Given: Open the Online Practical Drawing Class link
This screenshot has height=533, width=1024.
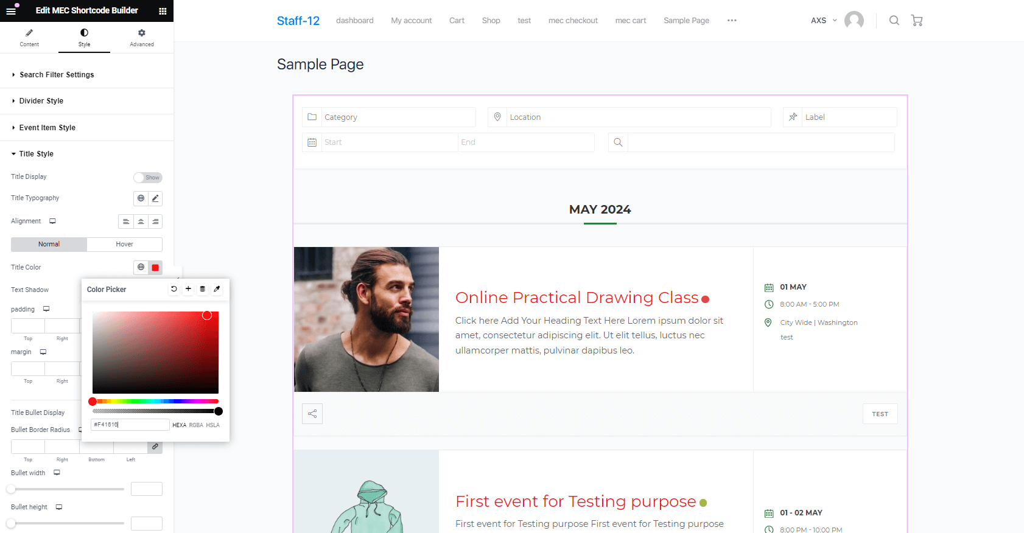Looking at the screenshot, I should [x=577, y=298].
